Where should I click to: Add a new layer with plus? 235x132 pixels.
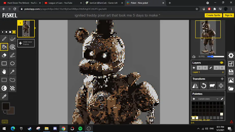click(194, 68)
